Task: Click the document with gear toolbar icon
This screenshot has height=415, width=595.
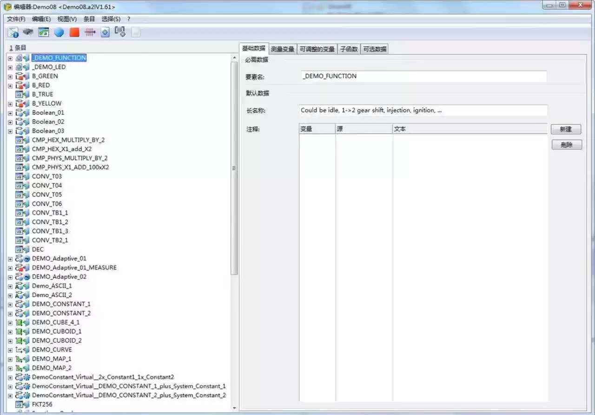Action: point(120,32)
